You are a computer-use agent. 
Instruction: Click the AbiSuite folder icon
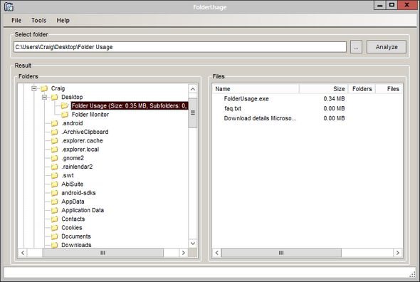click(x=54, y=184)
